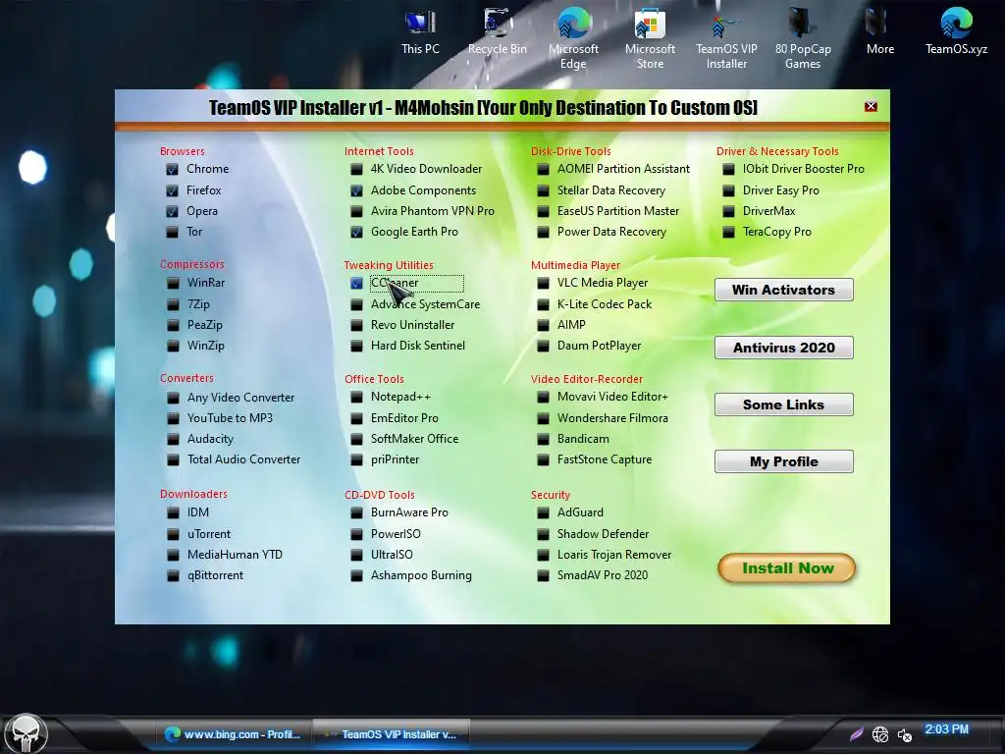Viewport: 1005px width, 754px height.
Task: Select Any Video Converter checkbox
Action: click(173, 398)
